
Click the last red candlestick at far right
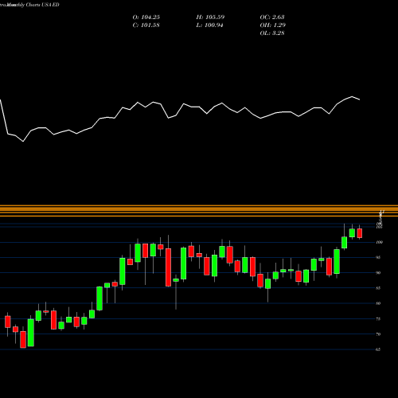tap(360, 233)
